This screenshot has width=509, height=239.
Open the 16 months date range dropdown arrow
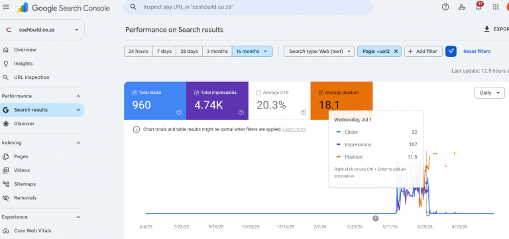[x=265, y=51]
